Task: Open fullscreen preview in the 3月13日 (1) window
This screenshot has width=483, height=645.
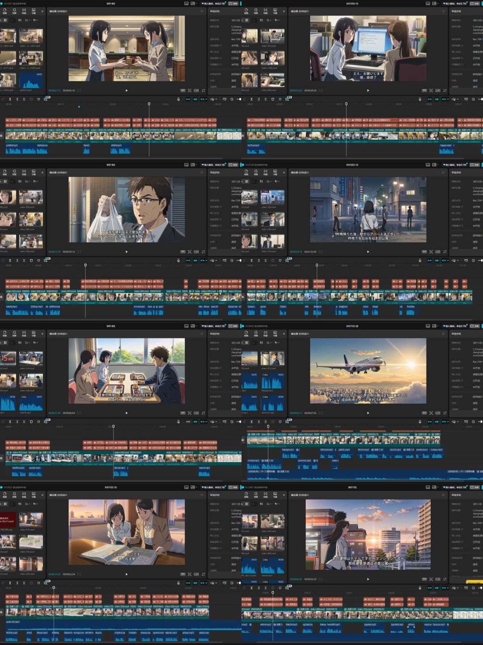Action: point(445,90)
